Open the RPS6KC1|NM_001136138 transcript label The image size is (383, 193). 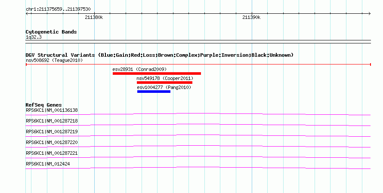pyautogui.click(x=52, y=110)
